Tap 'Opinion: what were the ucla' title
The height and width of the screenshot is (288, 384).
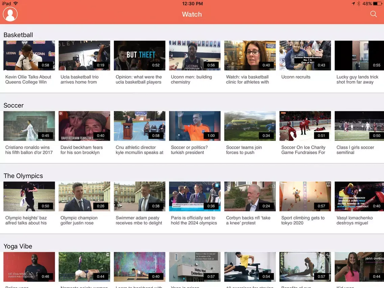point(139,79)
